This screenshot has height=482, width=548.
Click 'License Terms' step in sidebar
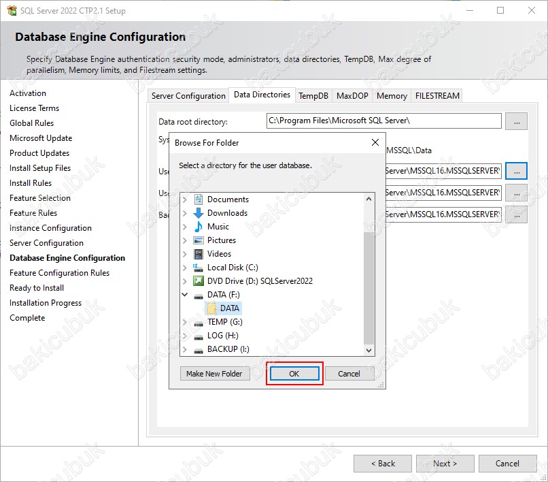point(34,108)
